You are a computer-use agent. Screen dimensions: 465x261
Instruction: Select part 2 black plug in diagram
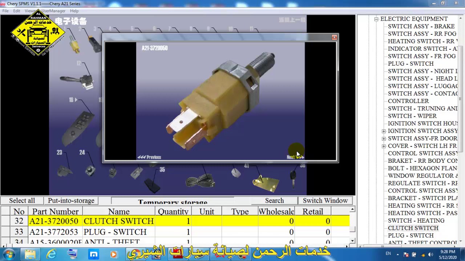[96, 44]
